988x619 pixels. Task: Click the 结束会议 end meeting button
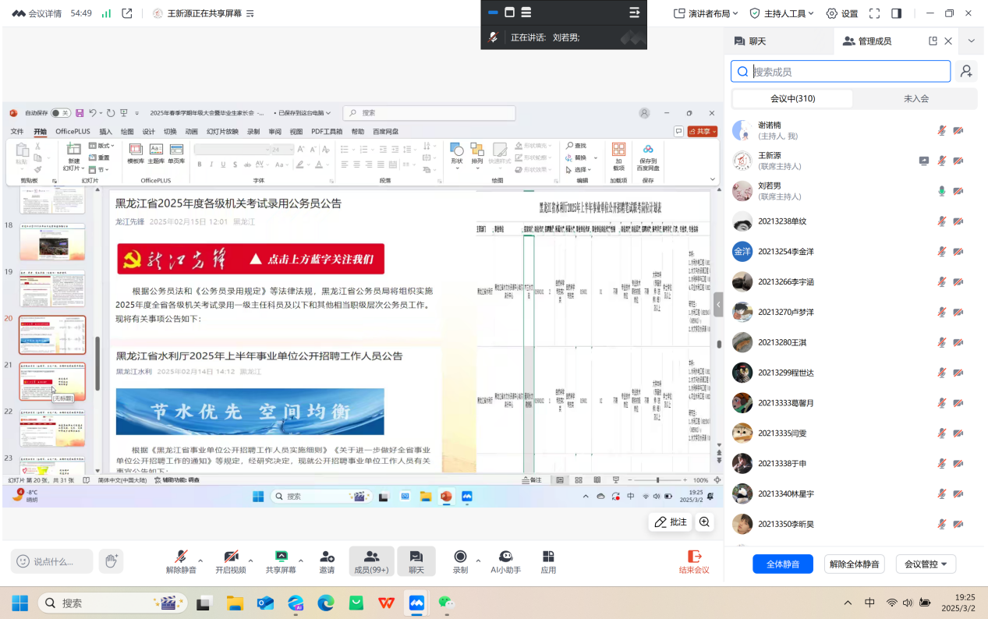693,561
